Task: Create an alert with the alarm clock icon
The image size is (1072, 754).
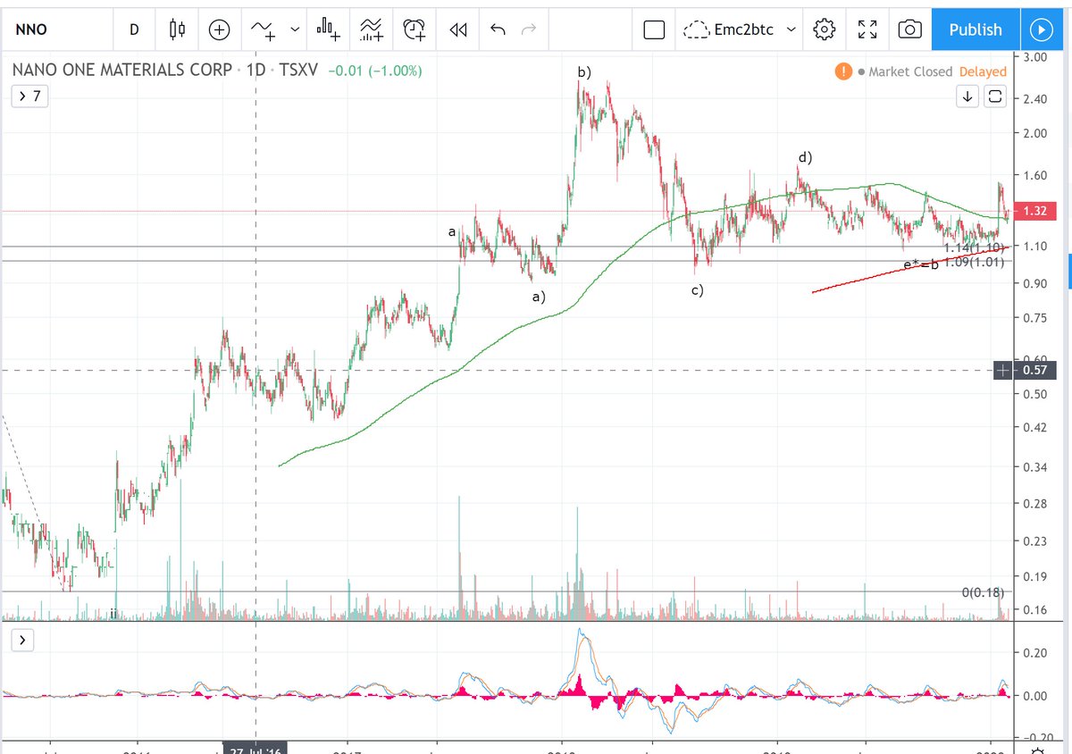Action: pos(415,29)
